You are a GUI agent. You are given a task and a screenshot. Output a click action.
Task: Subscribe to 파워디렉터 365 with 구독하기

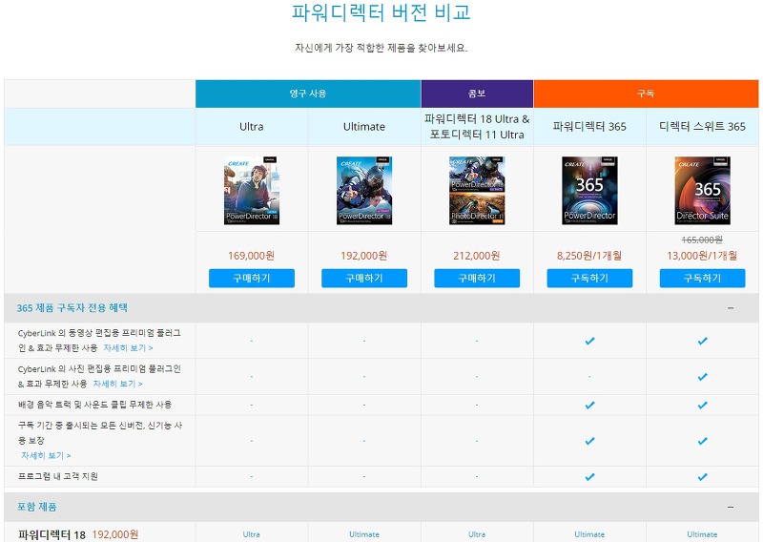(x=589, y=278)
